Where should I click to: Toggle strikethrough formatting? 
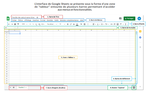(74, 24)
